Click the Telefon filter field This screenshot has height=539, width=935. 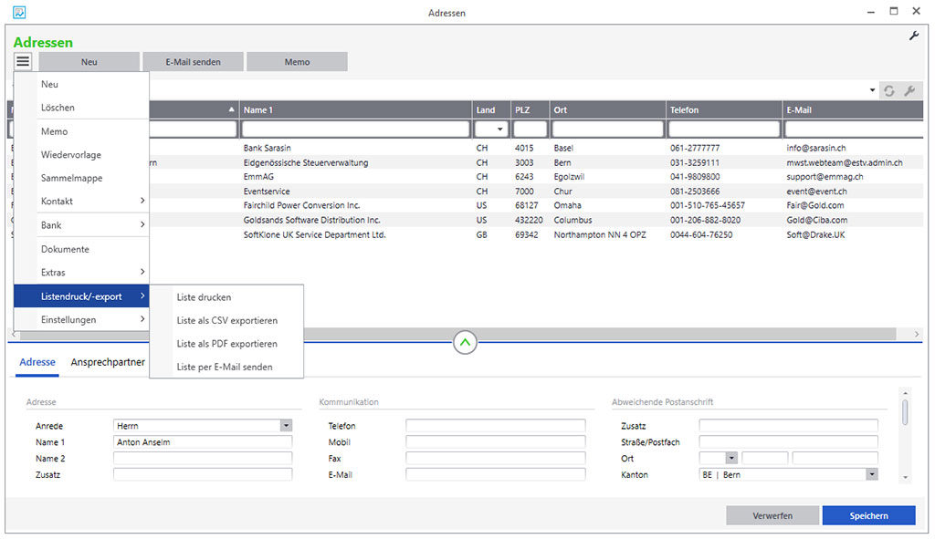pos(724,130)
